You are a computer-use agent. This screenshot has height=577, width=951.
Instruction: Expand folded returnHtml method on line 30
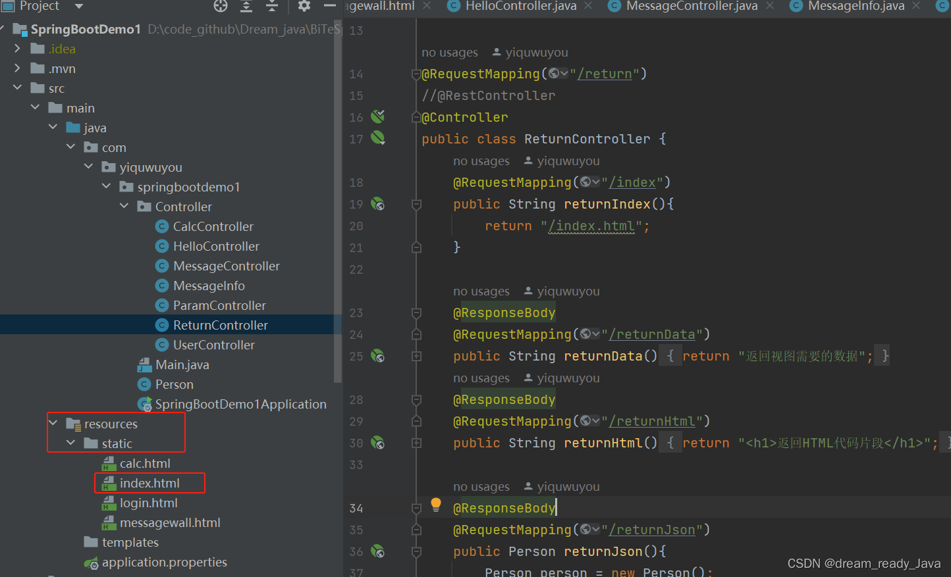point(416,443)
